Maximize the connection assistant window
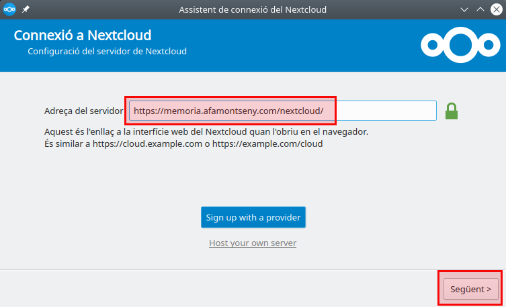The image size is (506, 307). coord(480,9)
